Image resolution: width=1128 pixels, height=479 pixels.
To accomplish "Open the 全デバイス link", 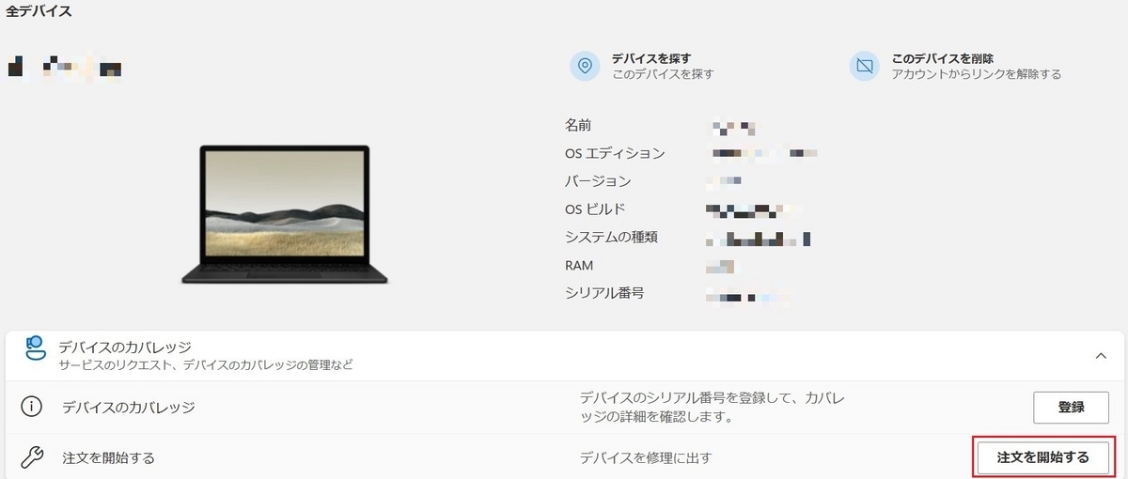I will (39, 12).
